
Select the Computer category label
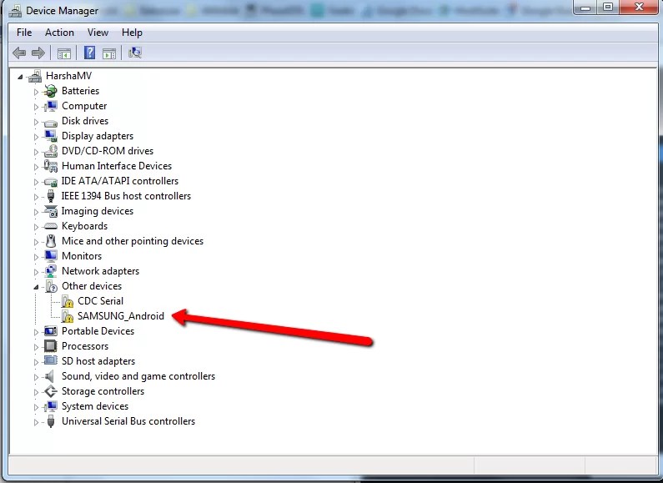pos(84,106)
